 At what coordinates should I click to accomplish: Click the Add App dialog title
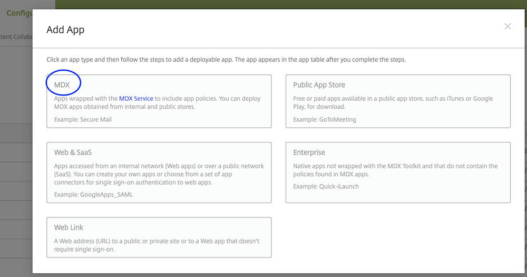point(65,30)
